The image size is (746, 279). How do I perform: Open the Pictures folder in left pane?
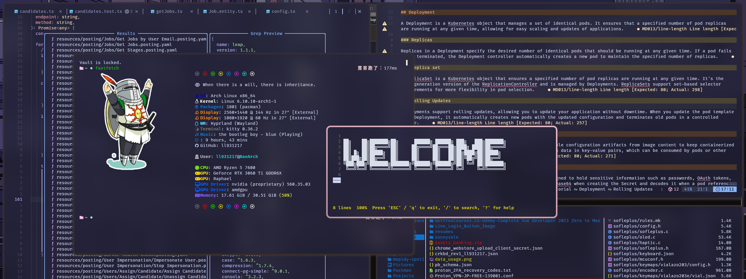click(x=403, y=265)
